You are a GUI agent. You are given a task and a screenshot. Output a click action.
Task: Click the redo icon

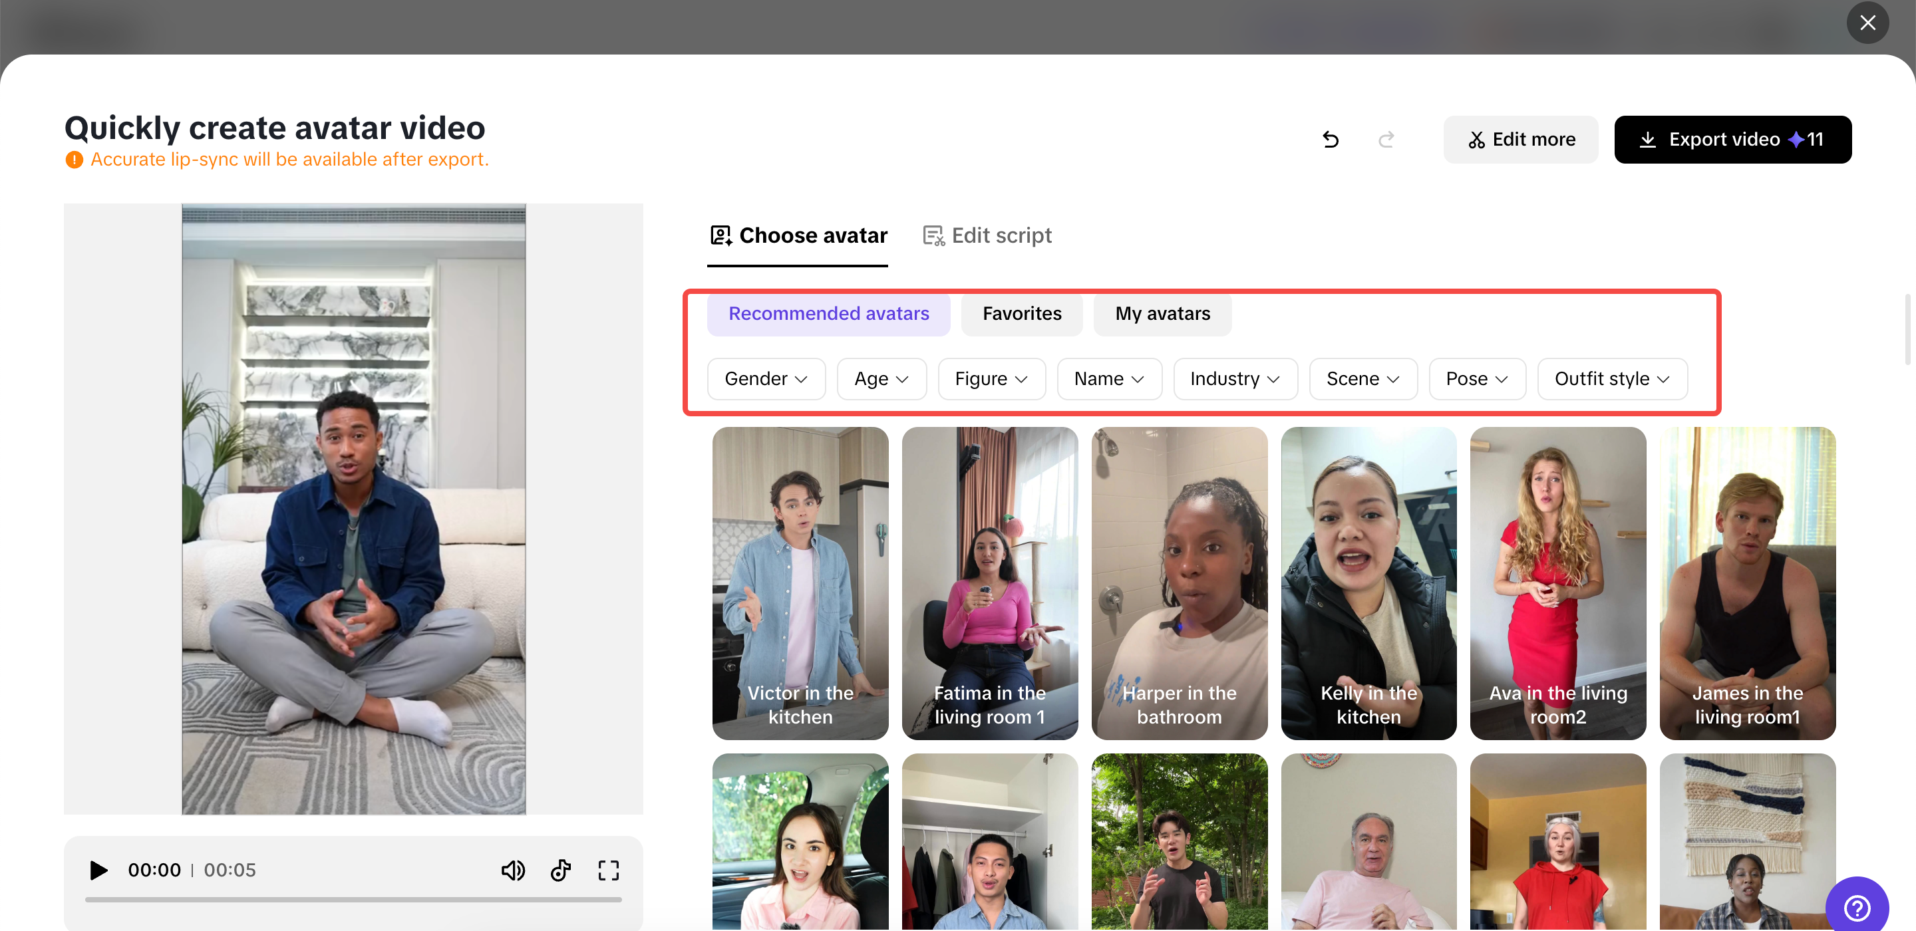tap(1386, 140)
